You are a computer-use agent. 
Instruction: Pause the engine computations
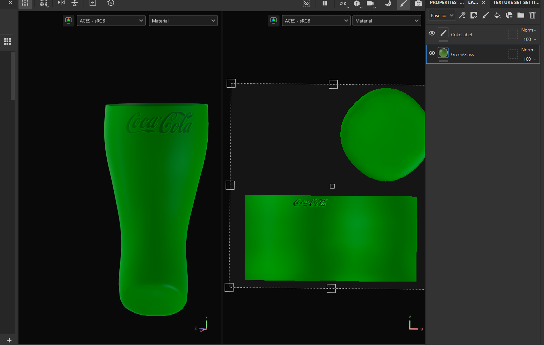[x=324, y=3]
